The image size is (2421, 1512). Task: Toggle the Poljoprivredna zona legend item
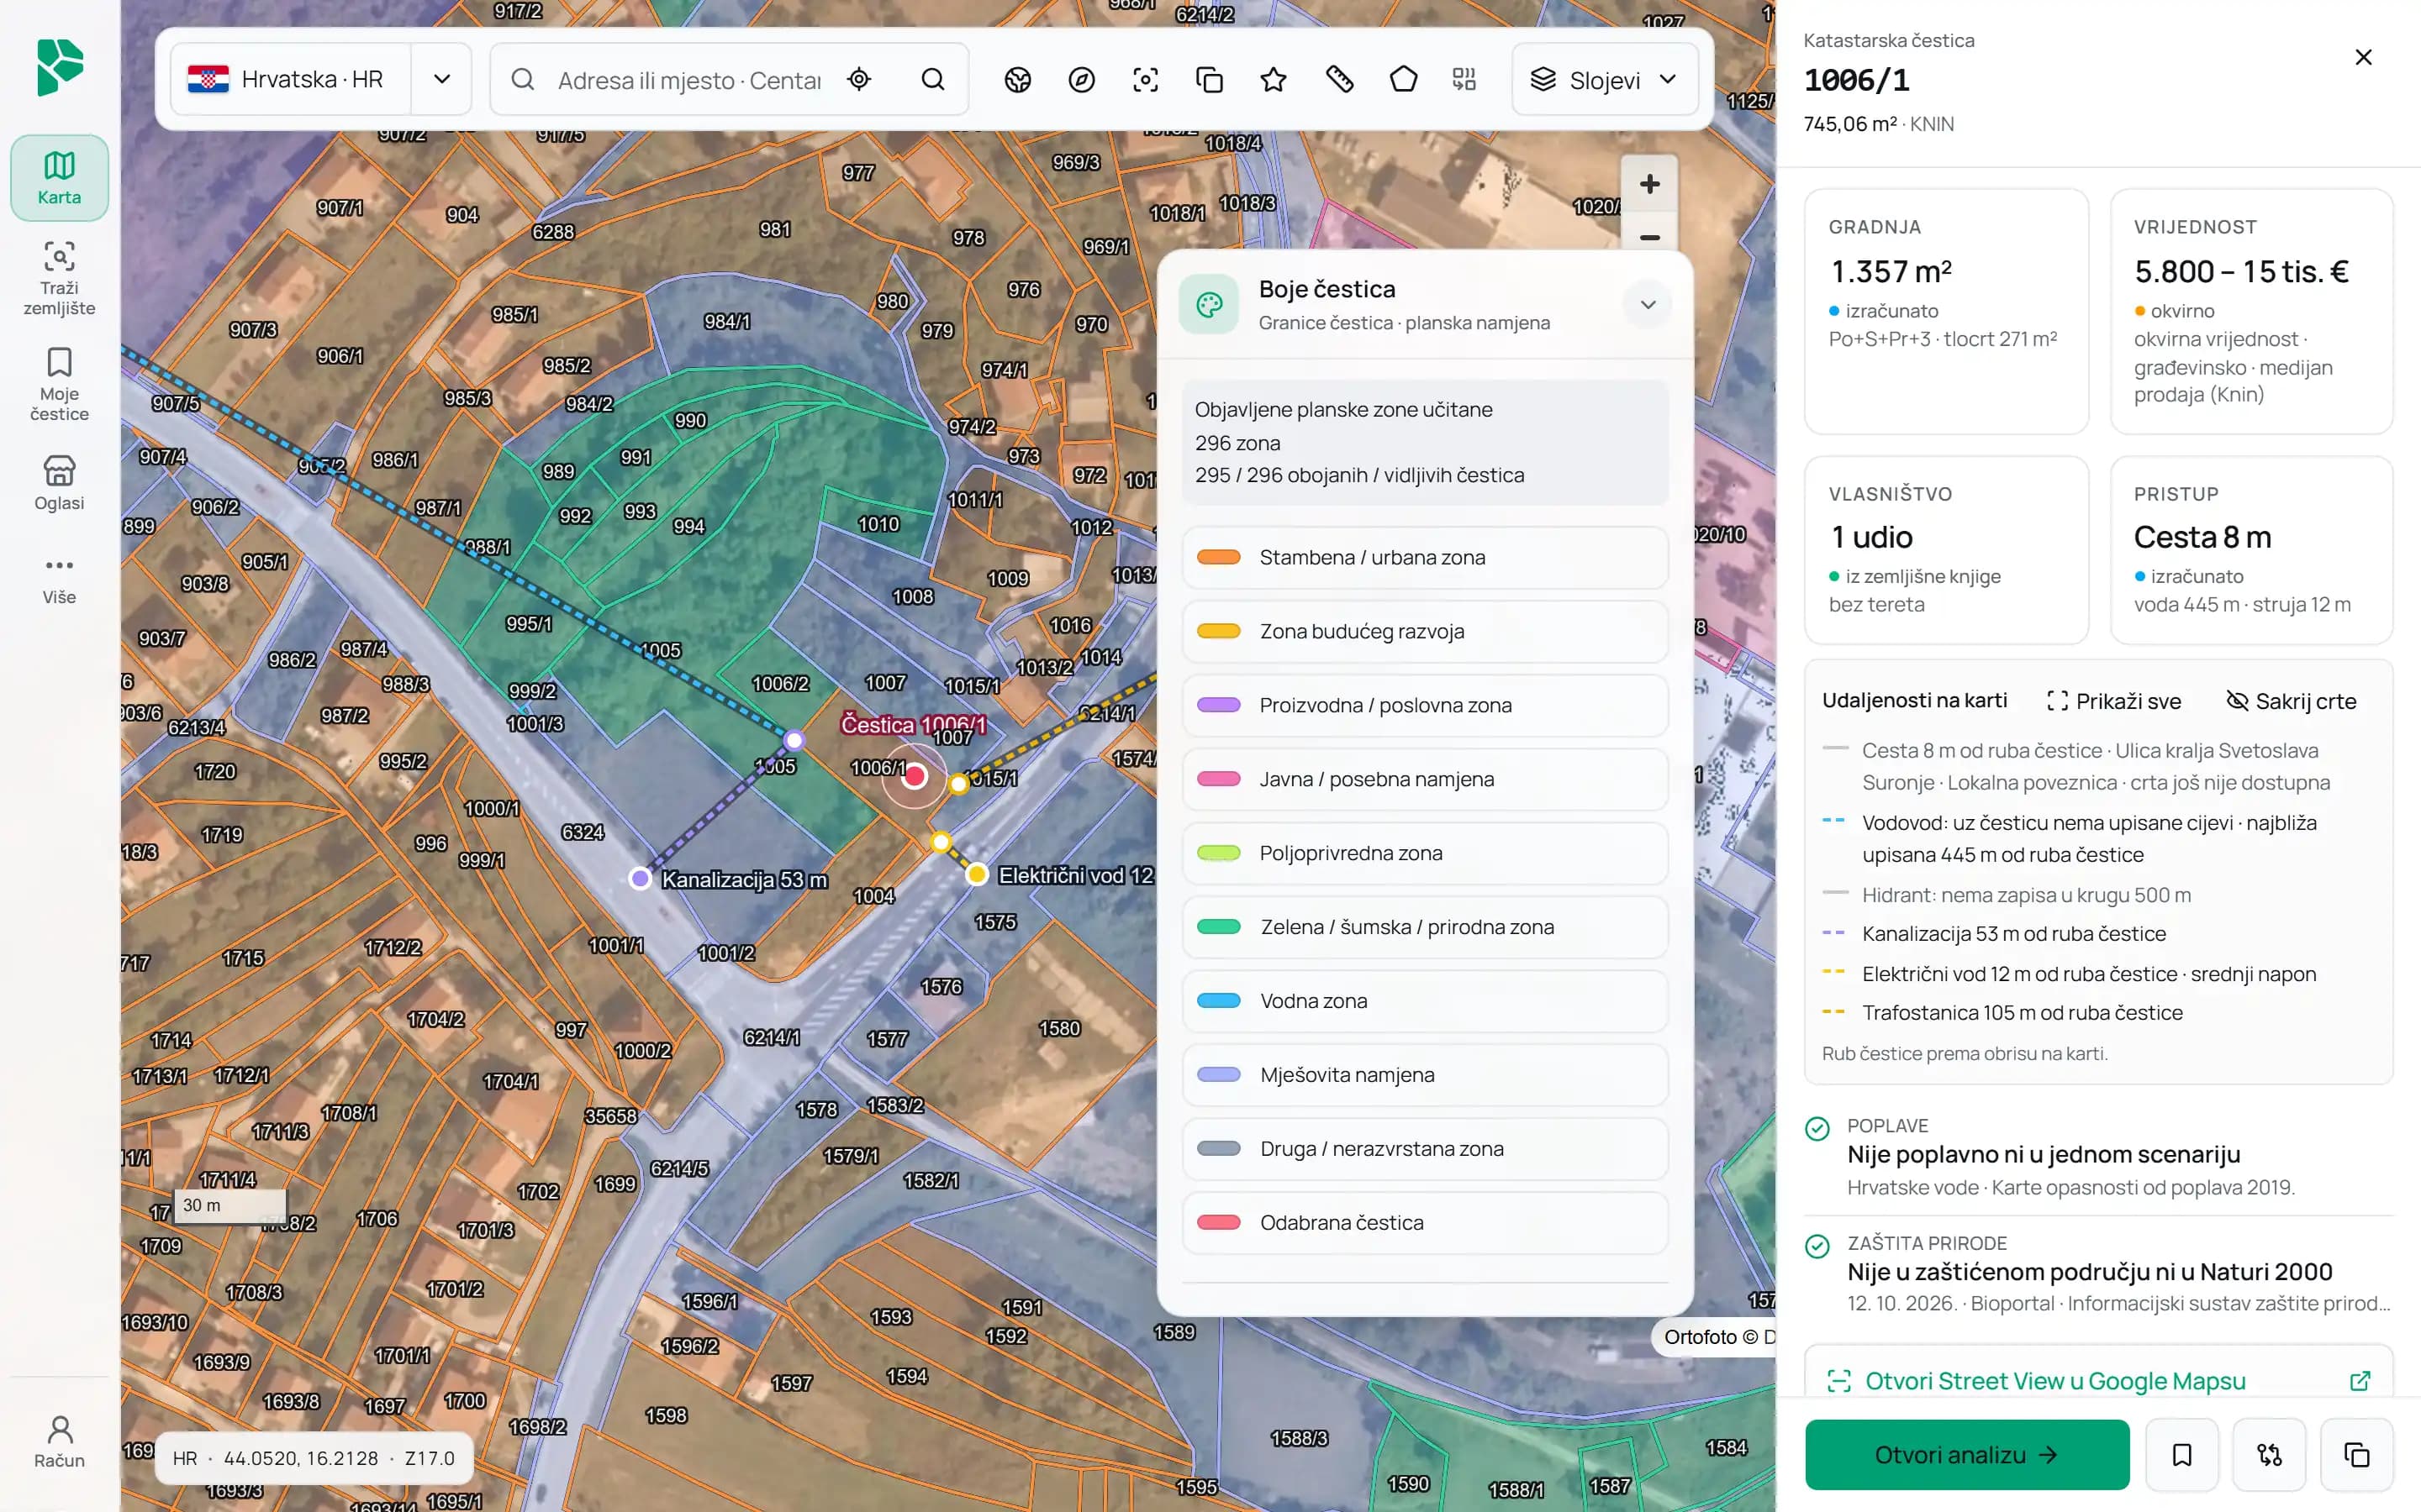[1425, 853]
